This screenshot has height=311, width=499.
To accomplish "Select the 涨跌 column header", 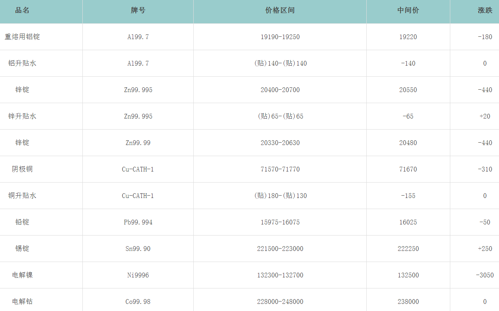I will [x=485, y=11].
